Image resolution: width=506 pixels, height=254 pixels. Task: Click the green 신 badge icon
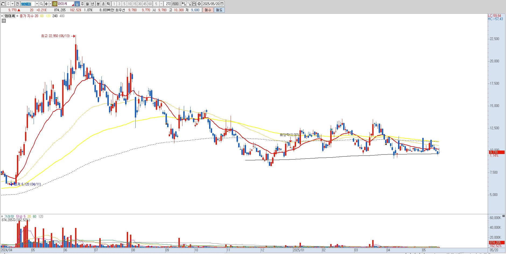pos(55,4)
